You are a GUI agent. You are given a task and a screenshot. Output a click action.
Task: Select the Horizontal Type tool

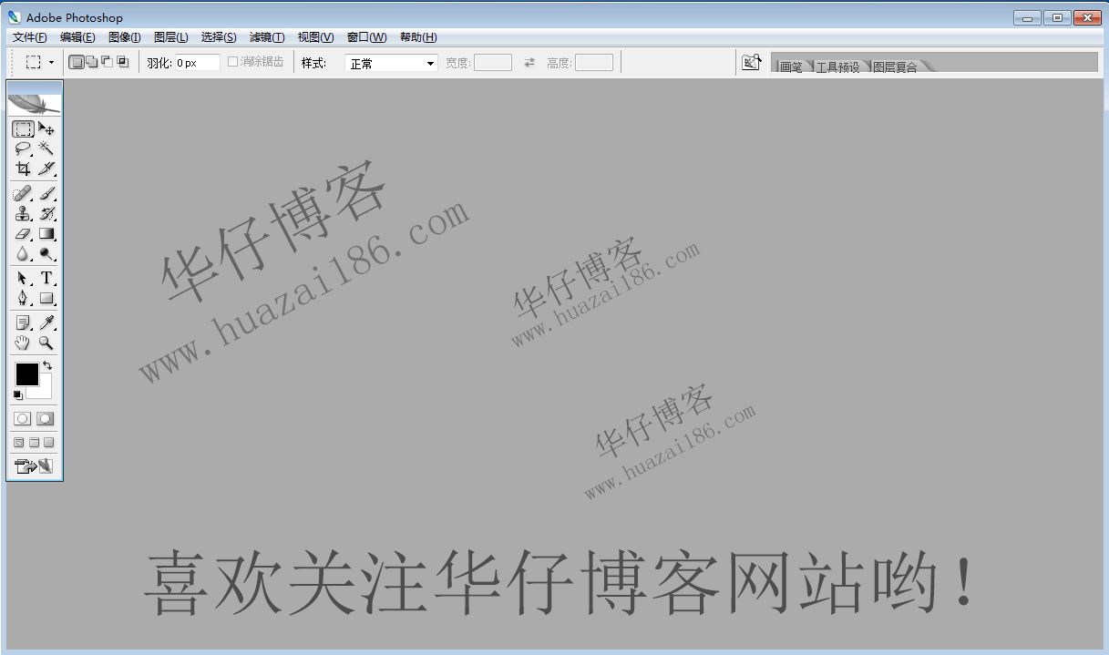[46, 278]
